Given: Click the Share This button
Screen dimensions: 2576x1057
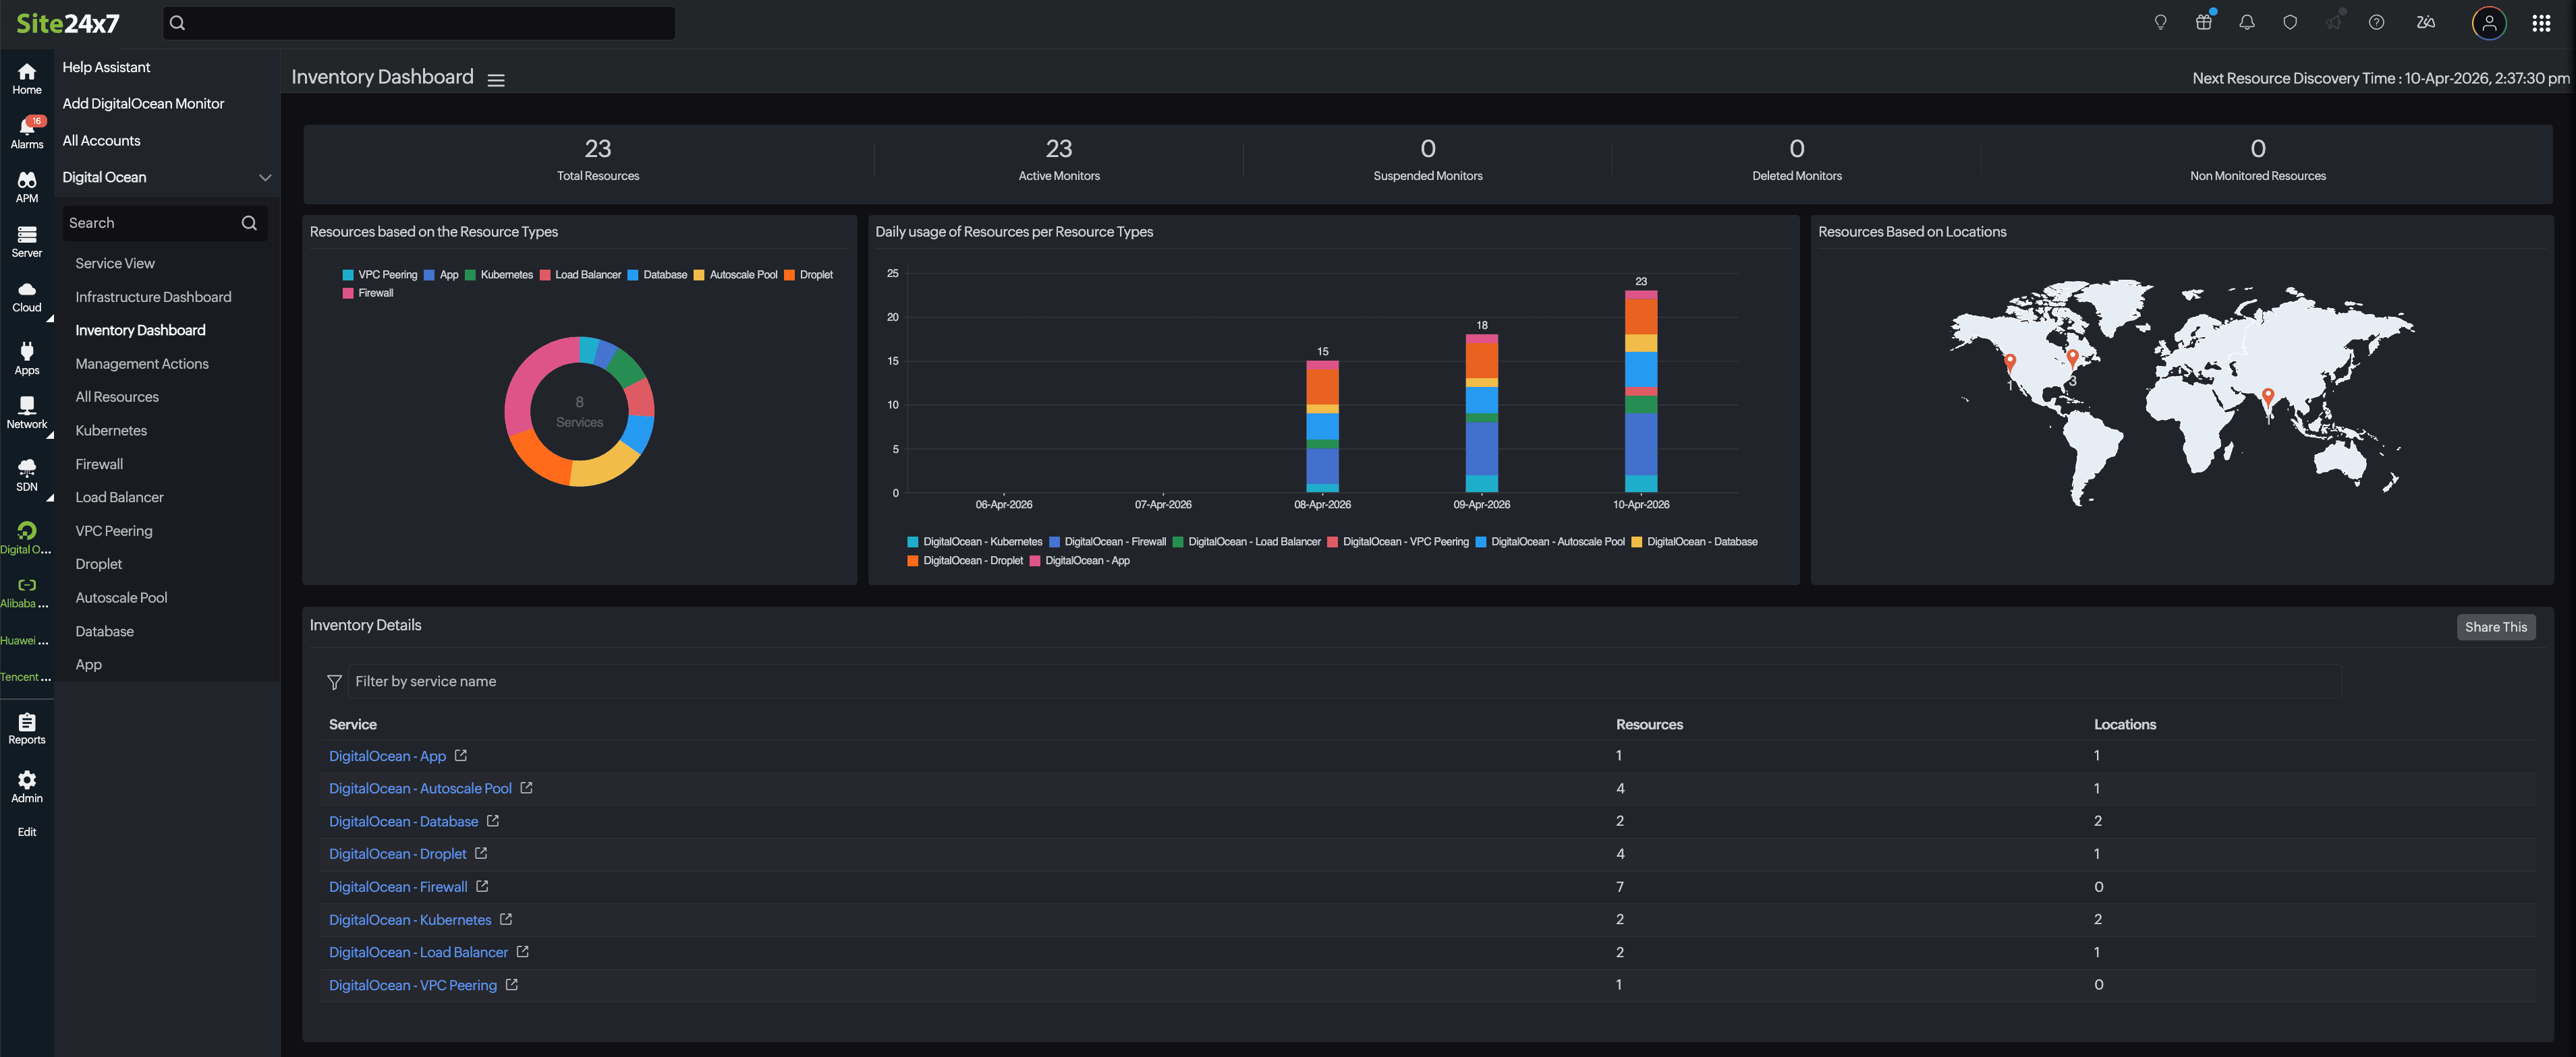Looking at the screenshot, I should point(2496,626).
